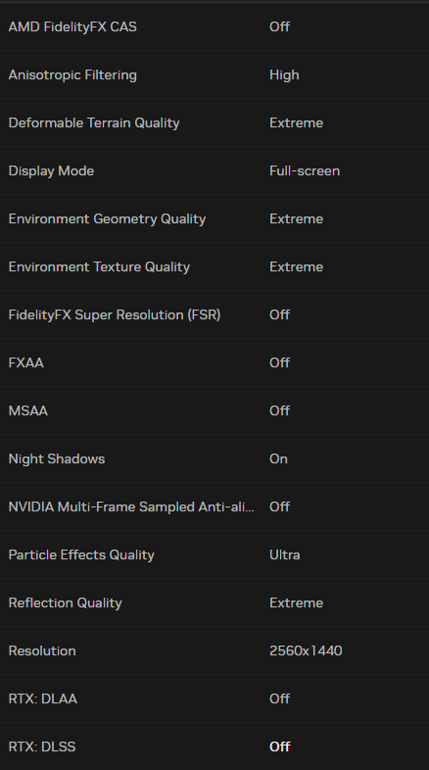Toggle Night Shadows On value
This screenshot has width=429, height=770.
[x=278, y=458]
